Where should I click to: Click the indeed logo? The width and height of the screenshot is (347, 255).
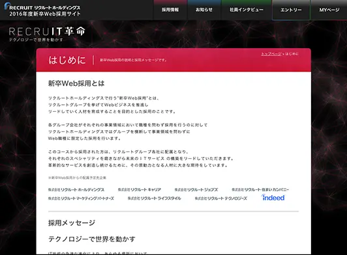273,197
